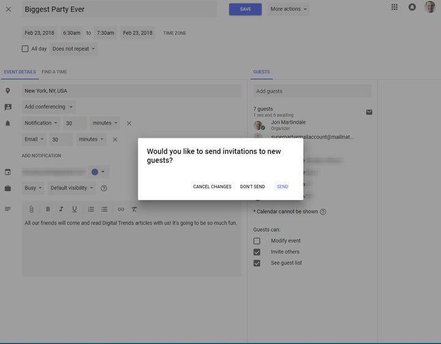The image size is (441, 344).
Task: Open the More actions dropdown
Action: (x=288, y=9)
